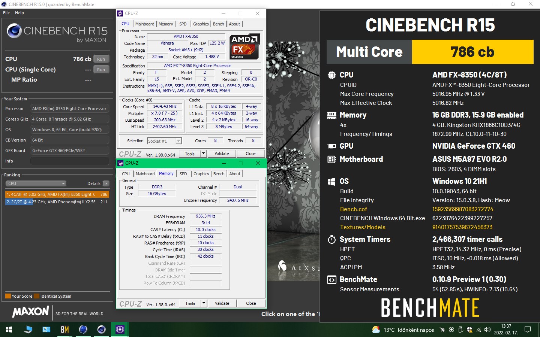Click the 786 cb score banner
This screenshot has width=540, height=337.
click(472, 52)
